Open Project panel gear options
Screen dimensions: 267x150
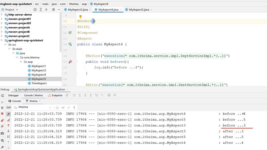click(x=54, y=10)
